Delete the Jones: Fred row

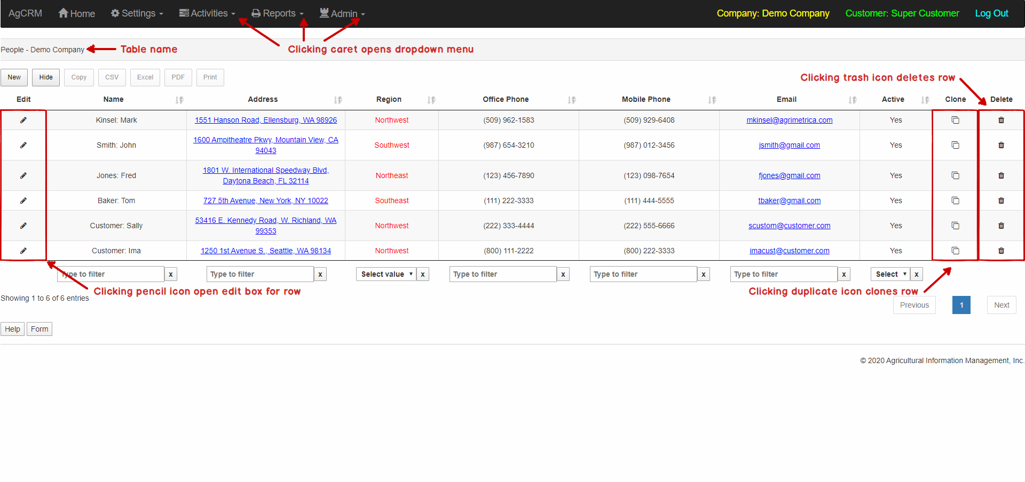pos(1001,176)
